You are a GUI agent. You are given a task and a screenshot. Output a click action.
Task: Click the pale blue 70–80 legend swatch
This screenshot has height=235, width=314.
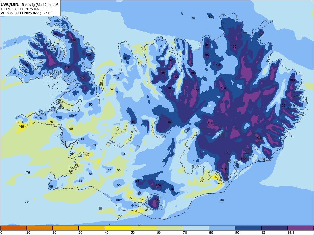(x=196, y=228)
